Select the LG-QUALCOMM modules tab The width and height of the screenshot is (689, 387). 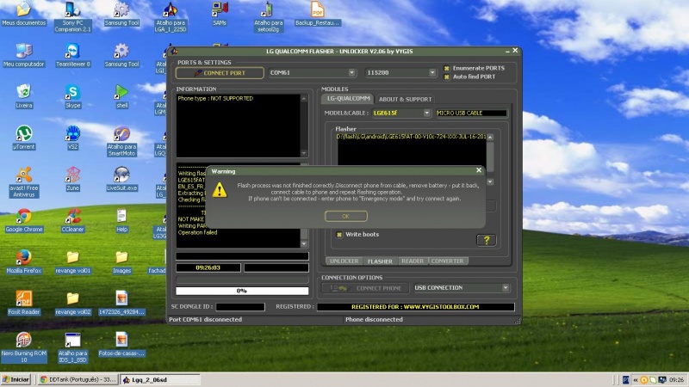pyautogui.click(x=348, y=98)
